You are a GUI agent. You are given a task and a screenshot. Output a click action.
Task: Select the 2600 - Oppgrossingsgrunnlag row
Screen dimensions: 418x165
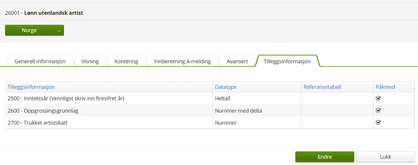tap(210, 110)
